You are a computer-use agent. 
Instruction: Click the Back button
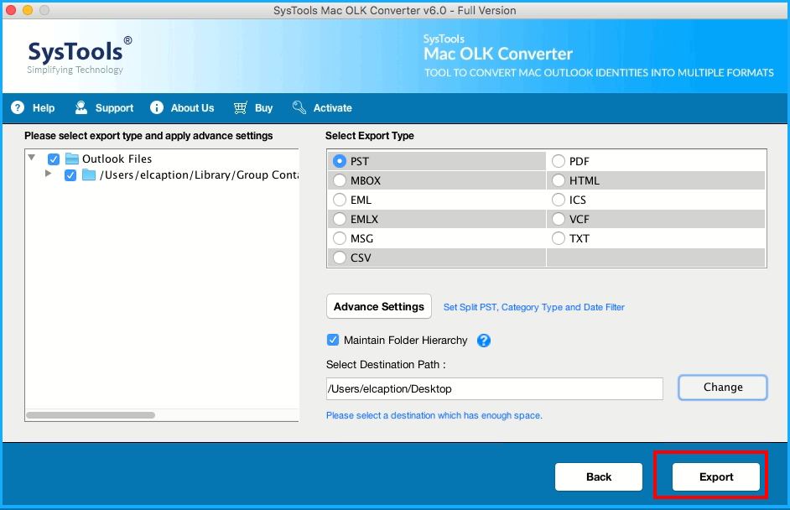(599, 476)
